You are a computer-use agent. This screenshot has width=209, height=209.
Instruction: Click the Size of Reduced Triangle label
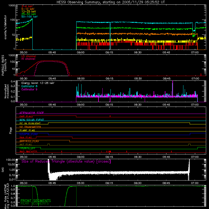pyautogui.click(x=66, y=161)
